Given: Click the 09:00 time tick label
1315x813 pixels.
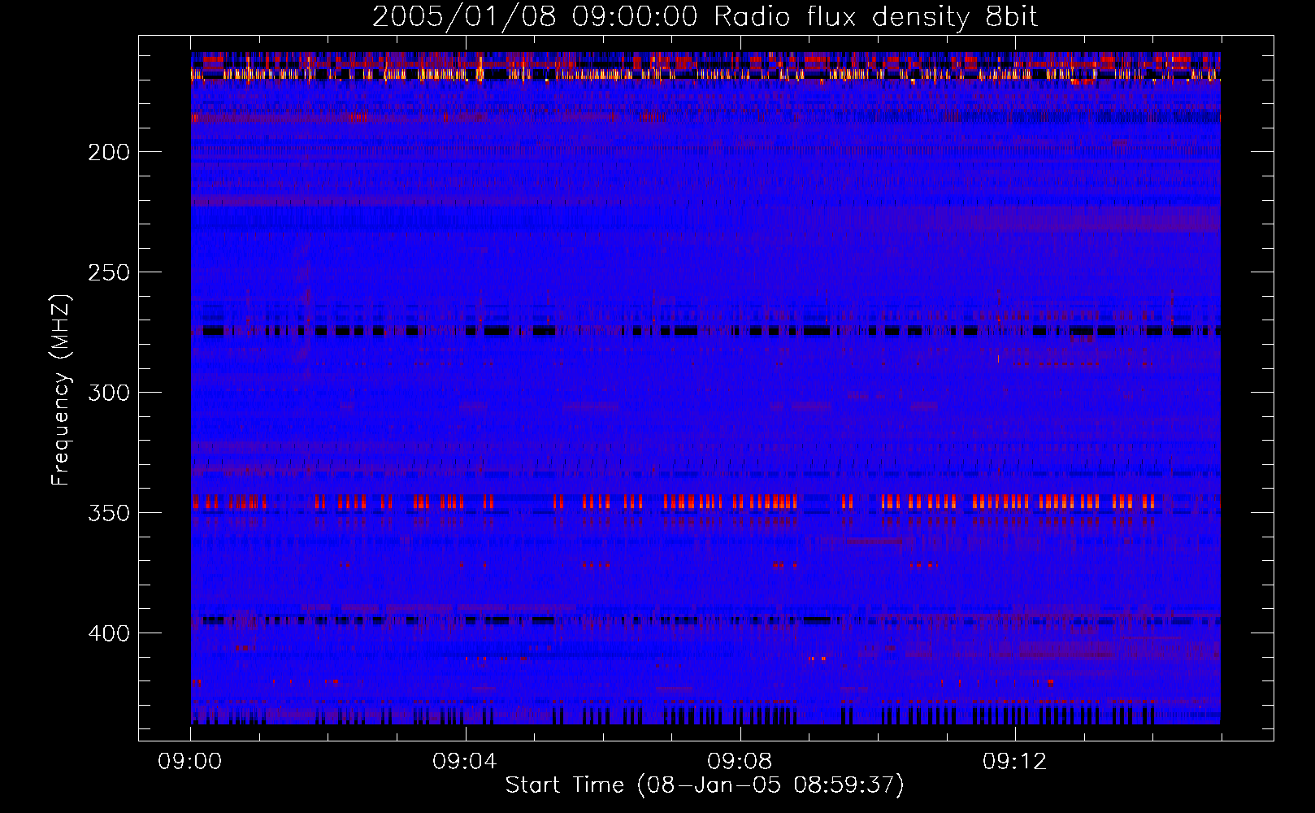Looking at the screenshot, I should pyautogui.click(x=190, y=762).
